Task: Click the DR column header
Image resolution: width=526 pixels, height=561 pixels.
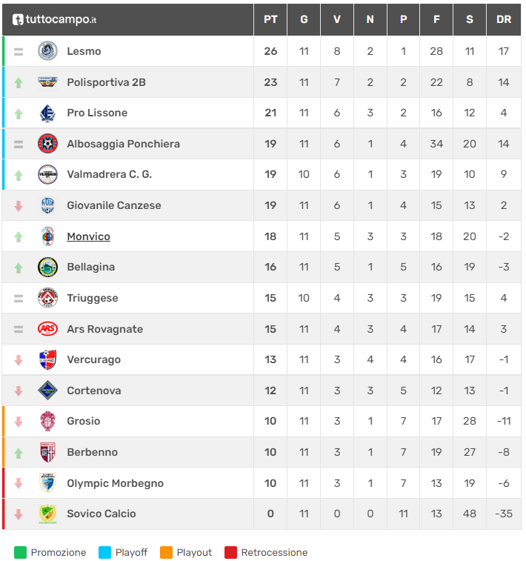Action: pyautogui.click(x=504, y=19)
